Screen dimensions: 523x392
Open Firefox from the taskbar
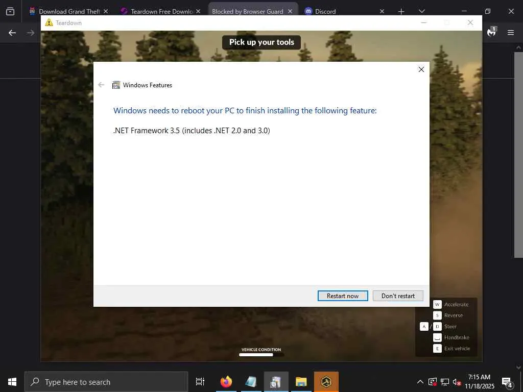pos(226,382)
